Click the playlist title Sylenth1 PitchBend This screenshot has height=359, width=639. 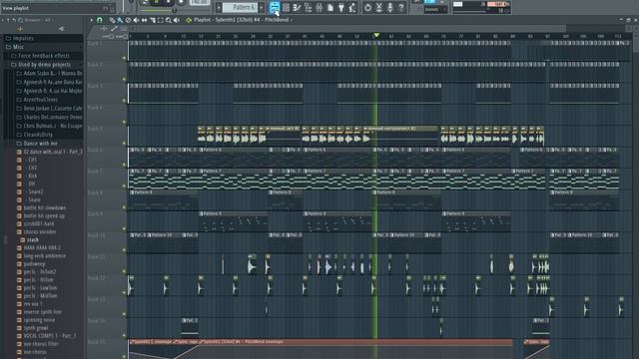pos(242,20)
